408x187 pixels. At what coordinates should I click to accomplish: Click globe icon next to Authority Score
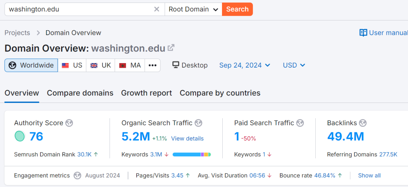click(69, 123)
